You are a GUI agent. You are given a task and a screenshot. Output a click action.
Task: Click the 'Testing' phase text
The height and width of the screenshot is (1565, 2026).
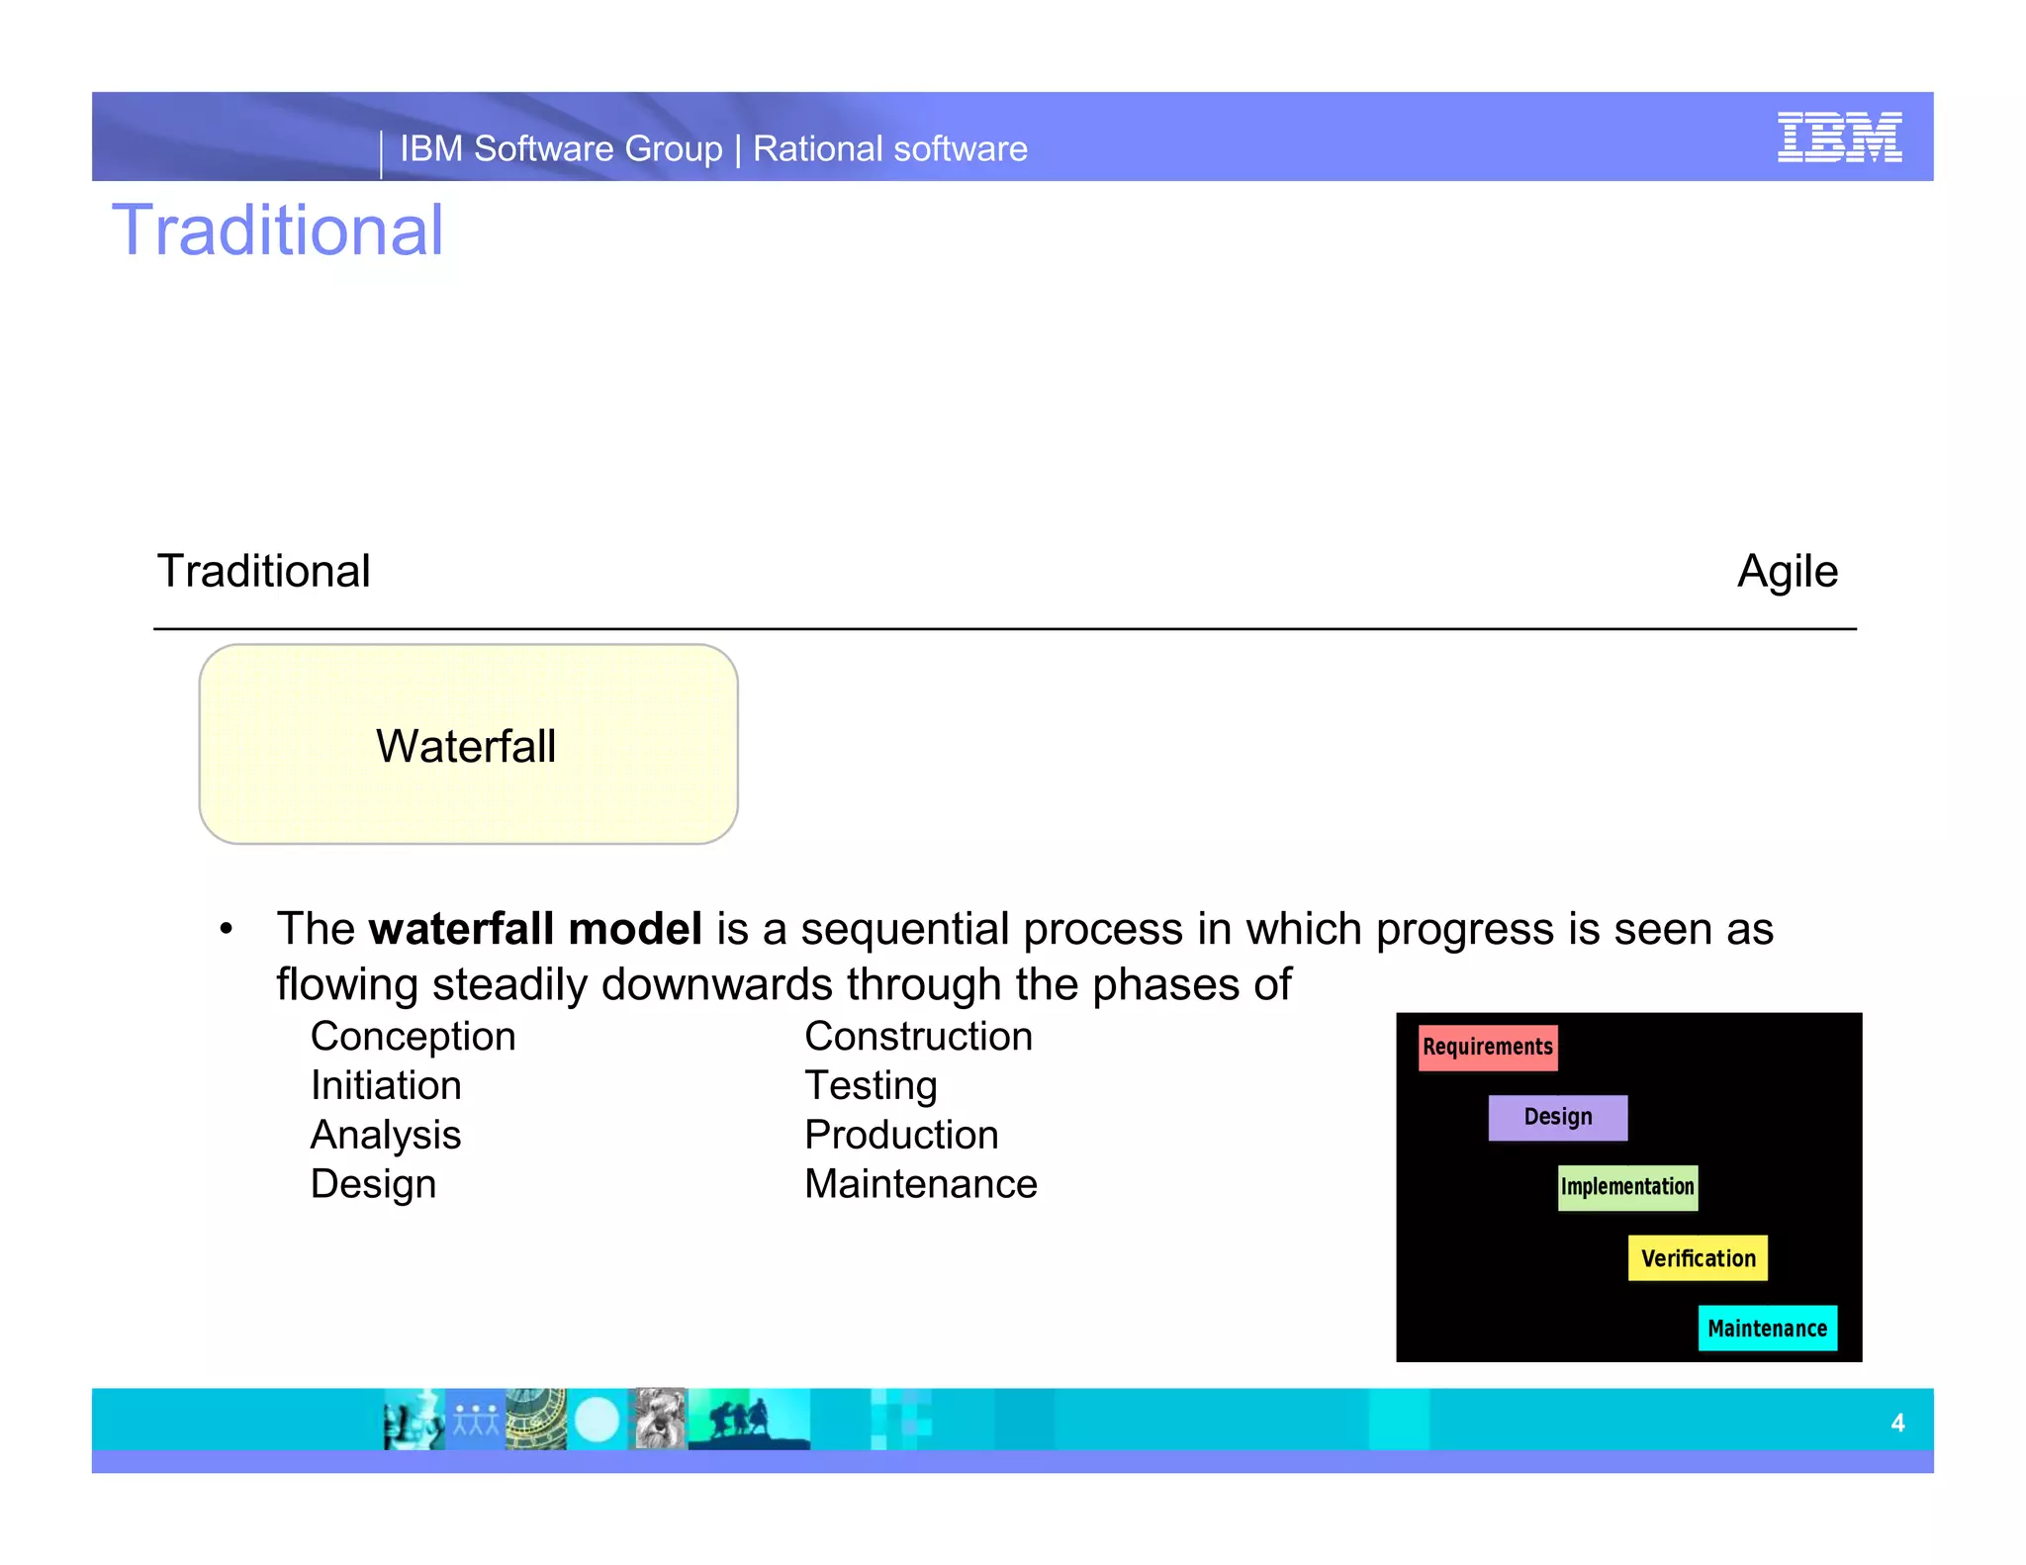click(872, 1087)
